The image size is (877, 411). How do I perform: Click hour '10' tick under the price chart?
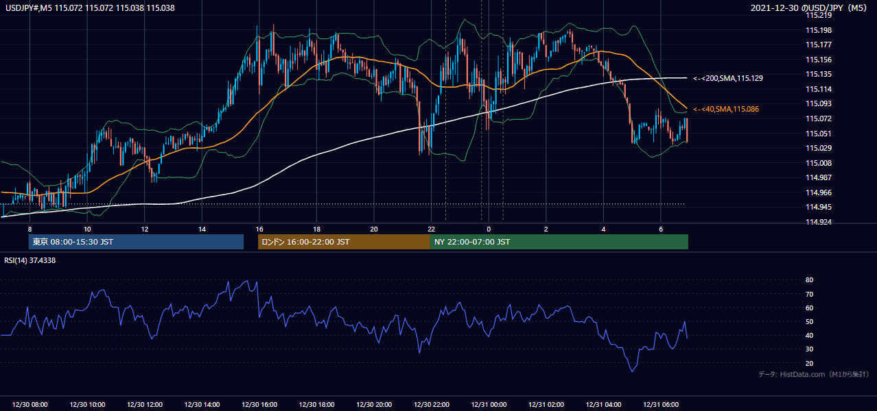pos(87,229)
